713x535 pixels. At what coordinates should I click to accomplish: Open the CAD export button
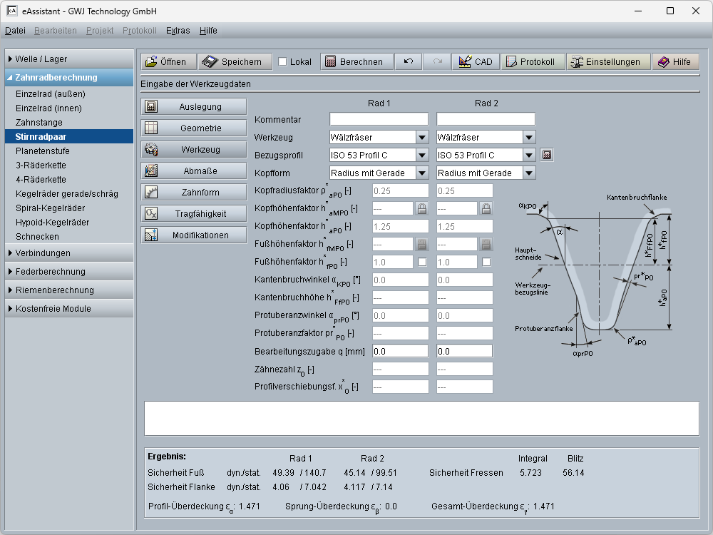pyautogui.click(x=476, y=62)
